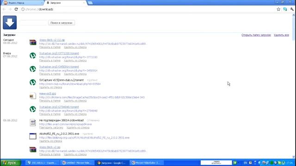Switch to 192.168.6.1 taskbar window

click(42, 163)
